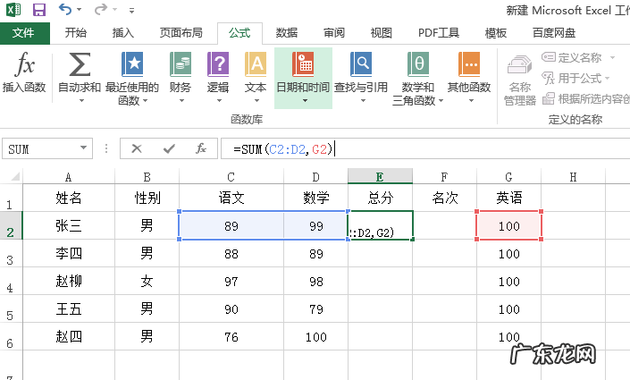Click the 女 gender cell

(x=147, y=281)
